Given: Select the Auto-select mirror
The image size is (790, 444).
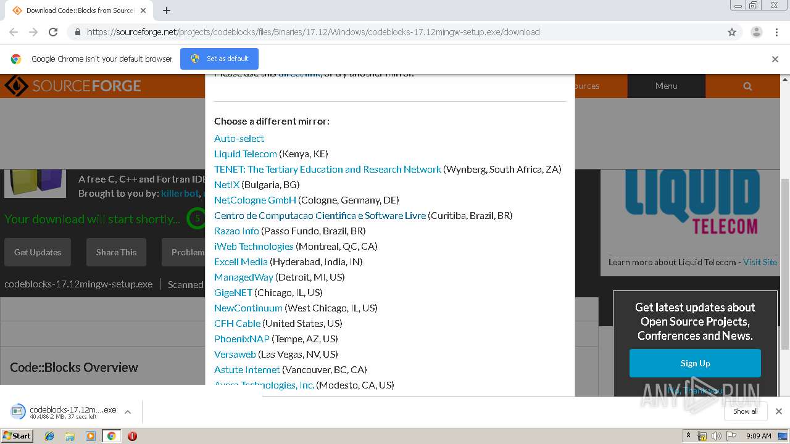Looking at the screenshot, I should pyautogui.click(x=239, y=138).
